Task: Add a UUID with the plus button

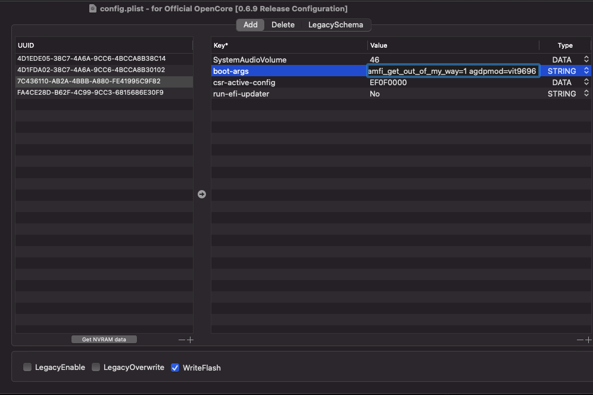Action: [x=191, y=340]
